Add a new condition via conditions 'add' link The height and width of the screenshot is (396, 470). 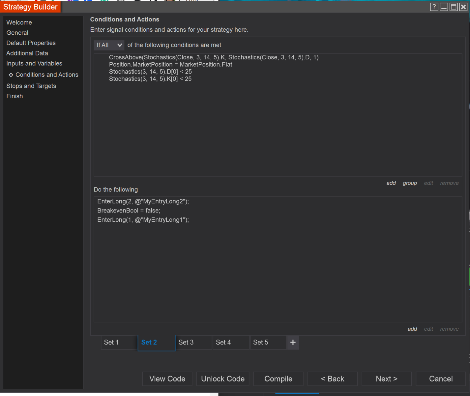point(391,183)
